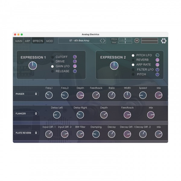This screenshot has height=181, width=181.
Task: Click the Flanger Delay Left knob
Action: pos(57,115)
